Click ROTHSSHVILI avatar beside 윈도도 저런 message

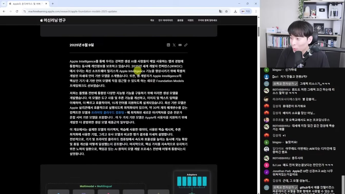coord(266,90)
